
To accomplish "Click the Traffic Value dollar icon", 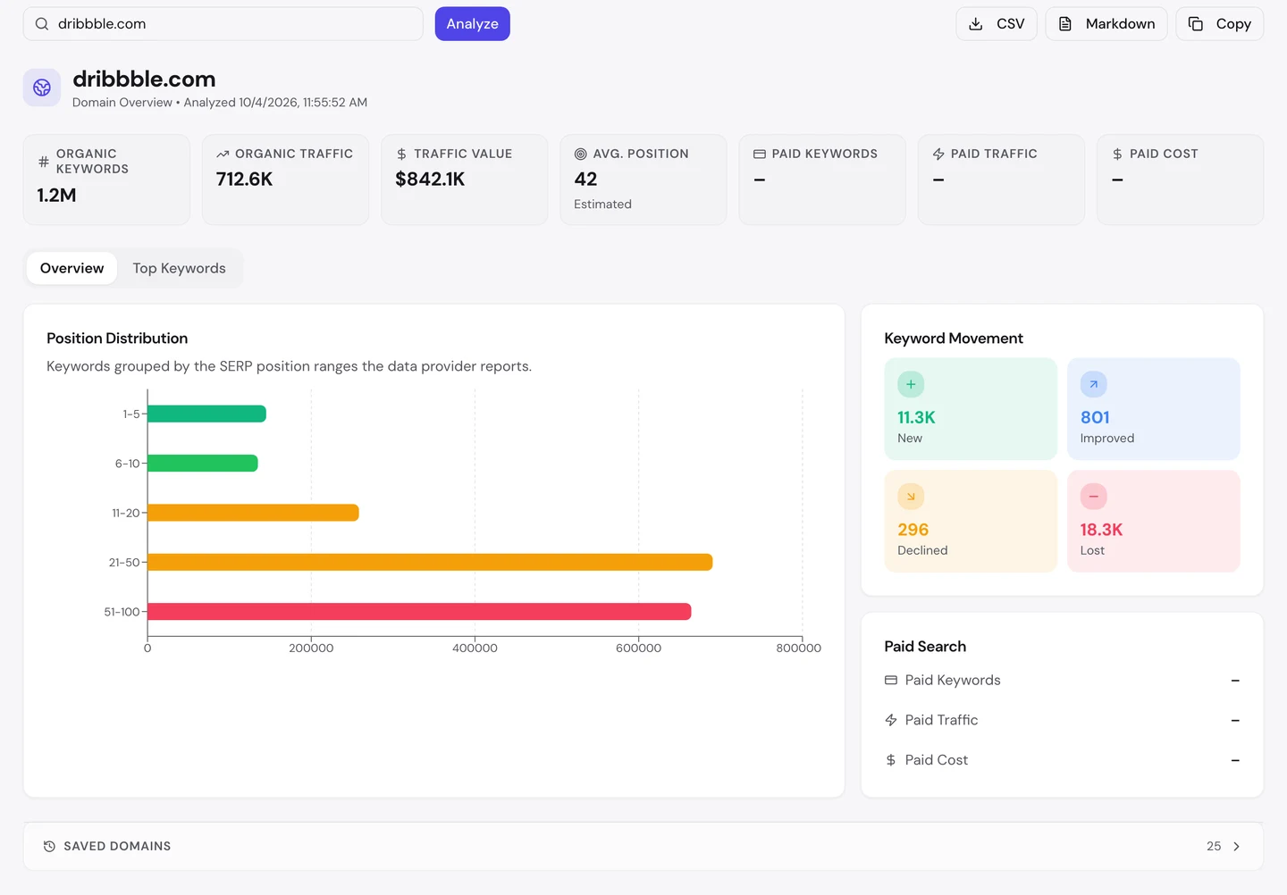I will pos(401,155).
